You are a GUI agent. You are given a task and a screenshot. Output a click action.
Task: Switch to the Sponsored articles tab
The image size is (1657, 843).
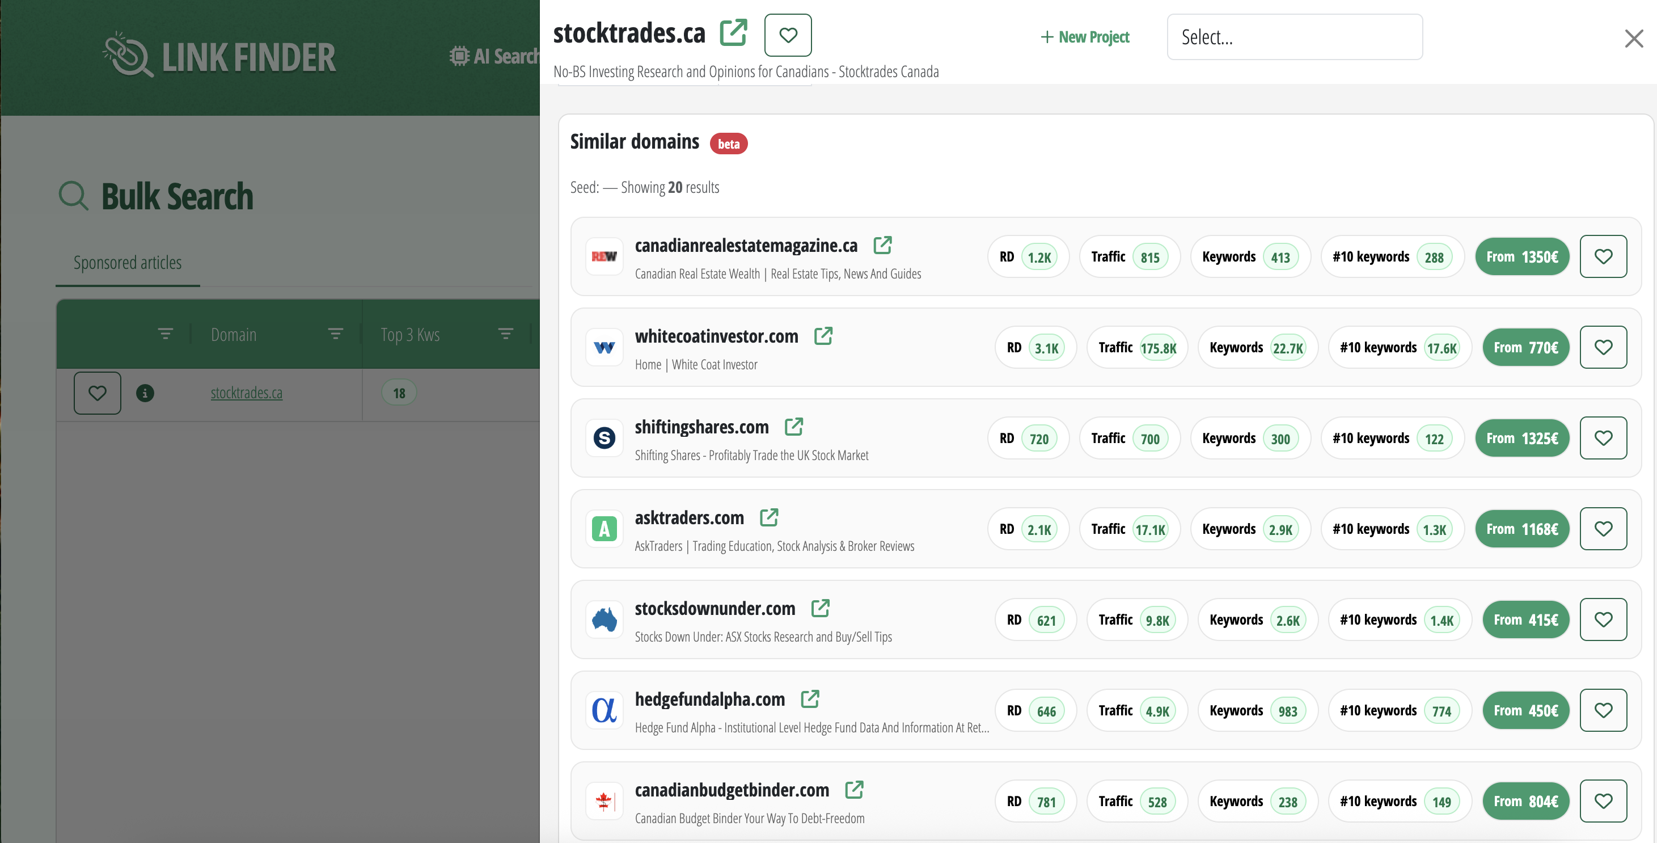point(128,263)
